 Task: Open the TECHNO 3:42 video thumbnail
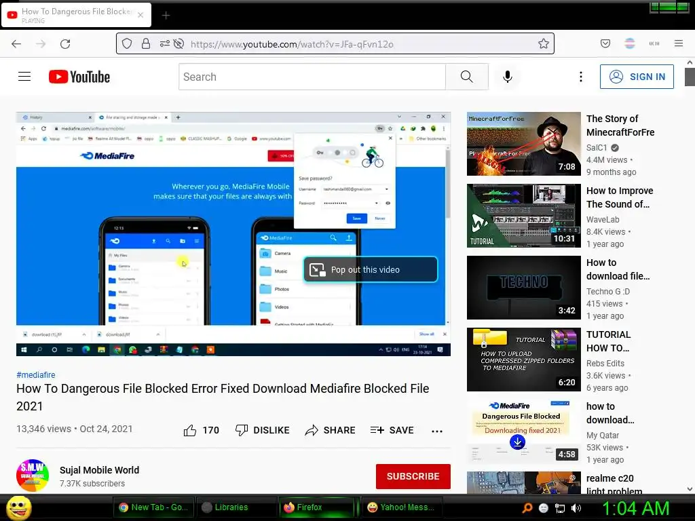523,288
